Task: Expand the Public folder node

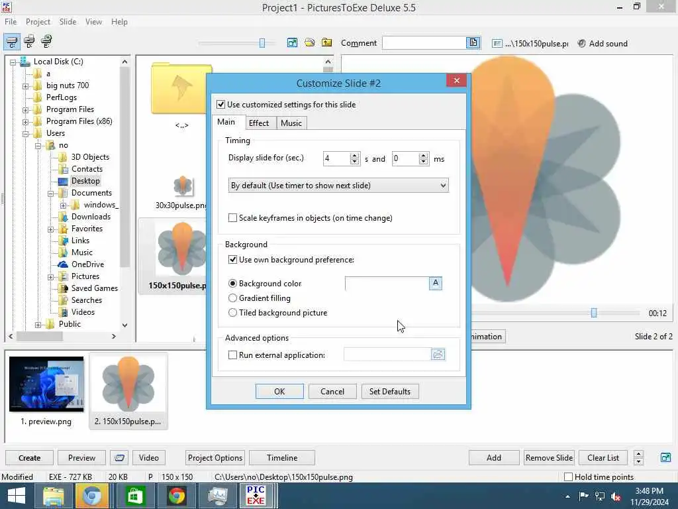Action: point(38,325)
